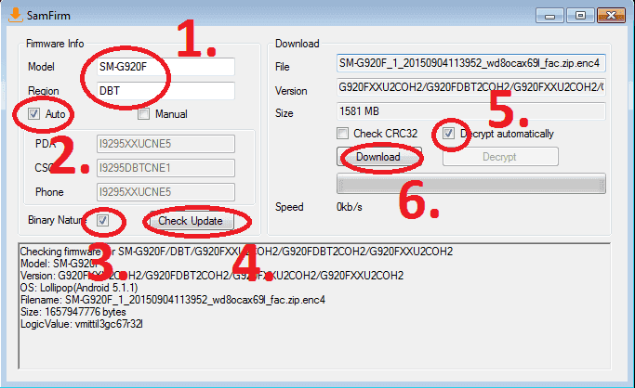Focus the Model field showing SM-G920F
This screenshot has width=635, height=388.
point(165,67)
